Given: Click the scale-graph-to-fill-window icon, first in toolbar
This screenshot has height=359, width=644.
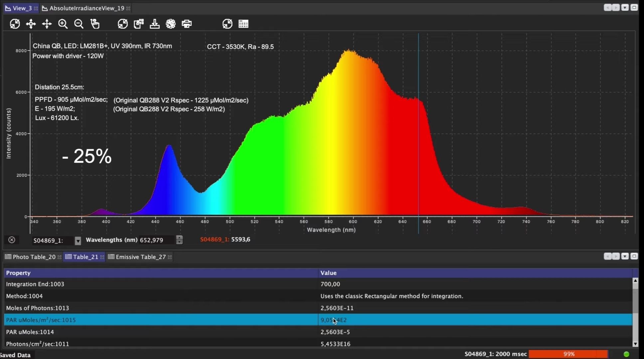Looking at the screenshot, I should (x=15, y=24).
